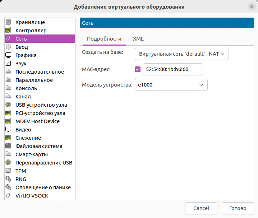Select the Контроллер controller icon
The height and width of the screenshot is (218, 258).
coord(9,31)
